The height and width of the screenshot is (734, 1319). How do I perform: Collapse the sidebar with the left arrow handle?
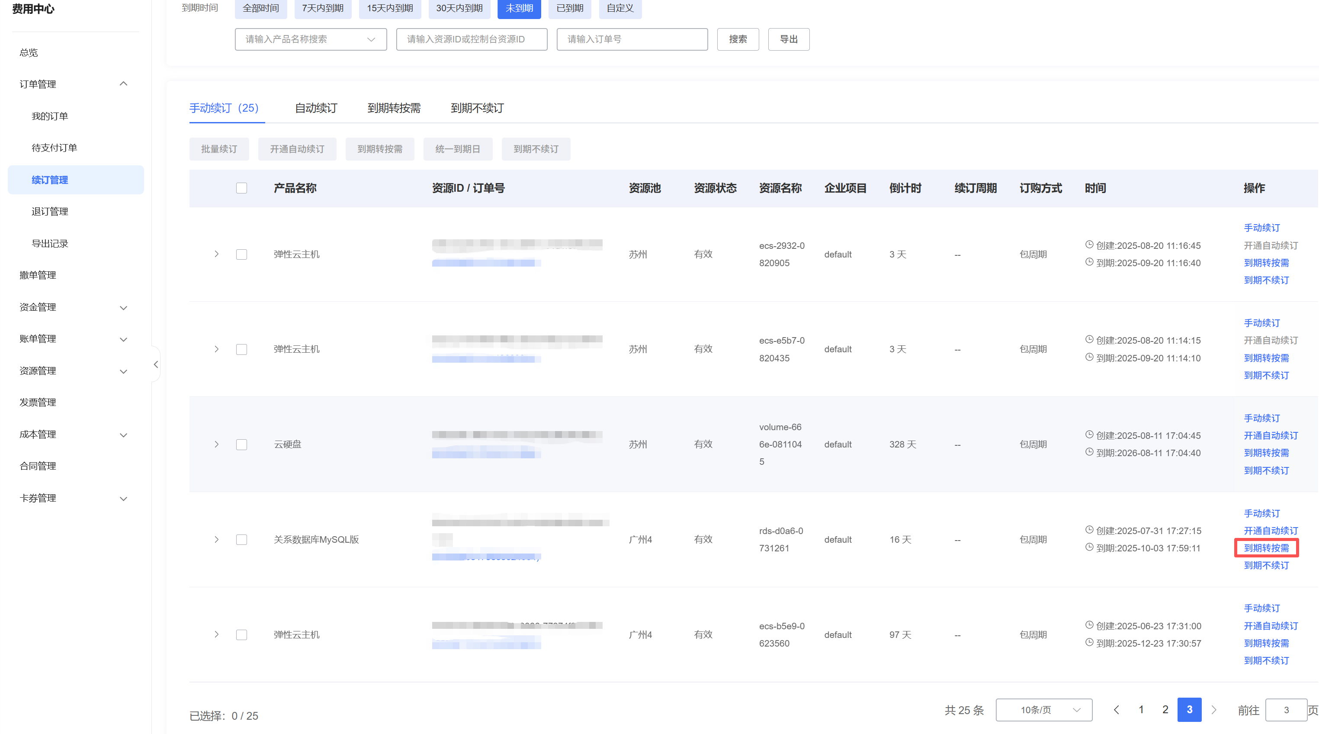pyautogui.click(x=156, y=364)
